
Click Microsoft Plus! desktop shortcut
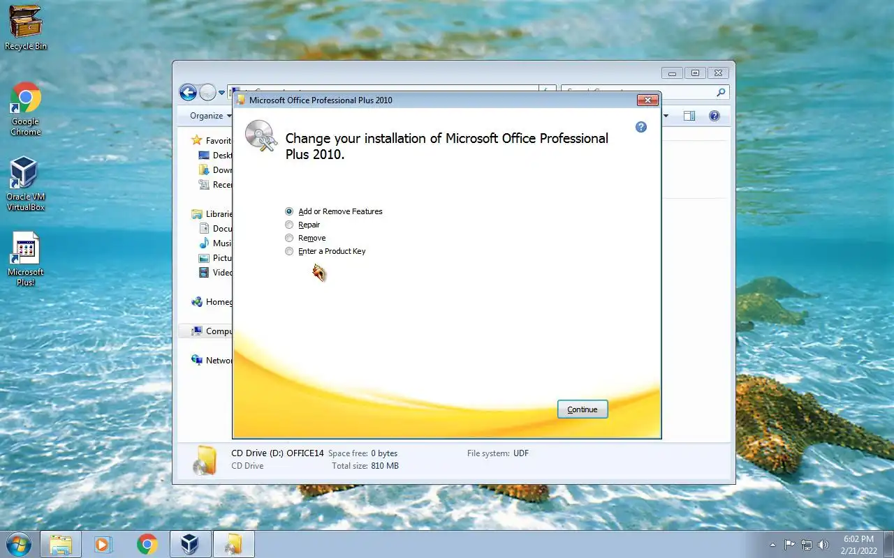click(x=26, y=259)
